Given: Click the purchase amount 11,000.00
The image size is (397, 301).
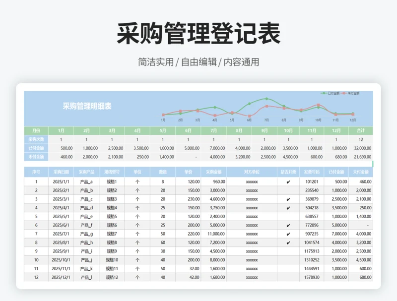Looking at the screenshot, I should (x=214, y=234).
